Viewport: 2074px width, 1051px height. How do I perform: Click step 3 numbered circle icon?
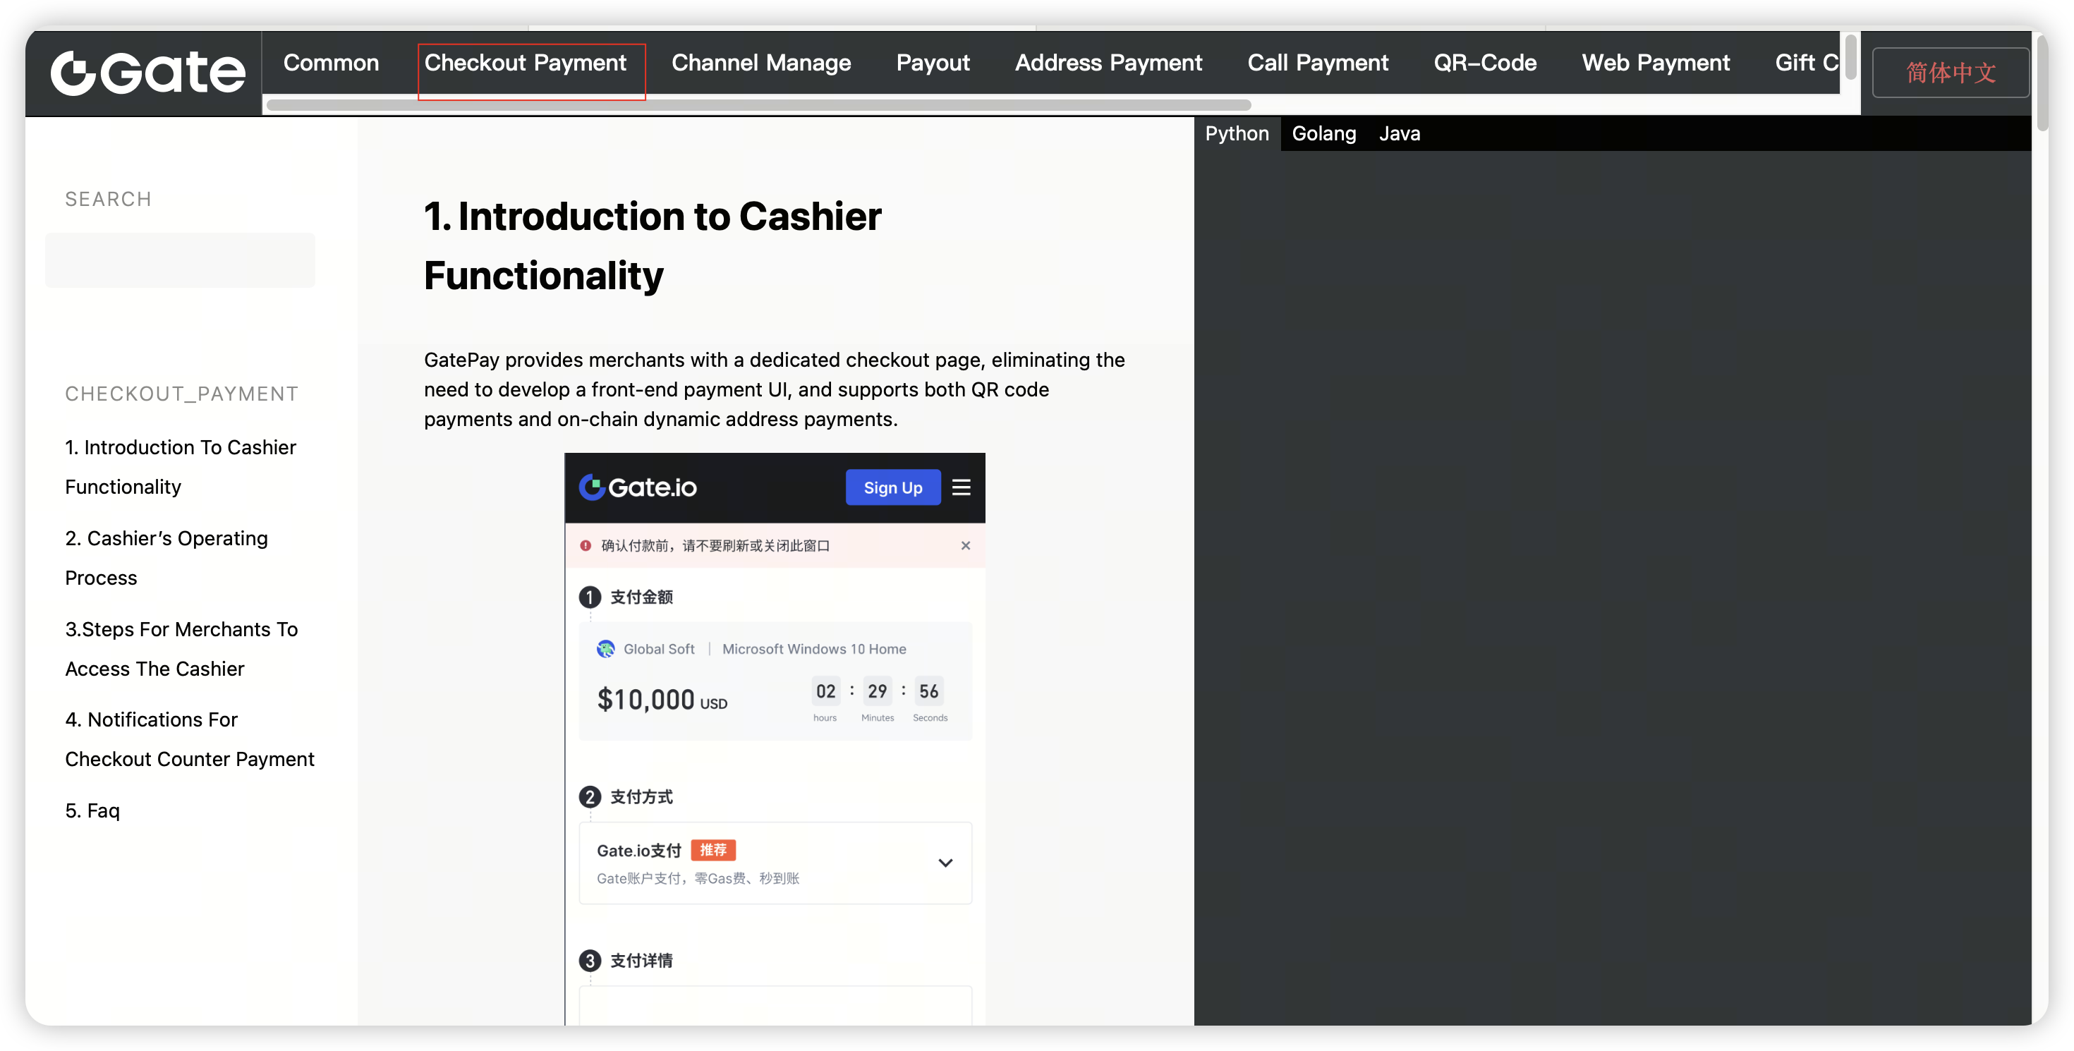(x=589, y=960)
